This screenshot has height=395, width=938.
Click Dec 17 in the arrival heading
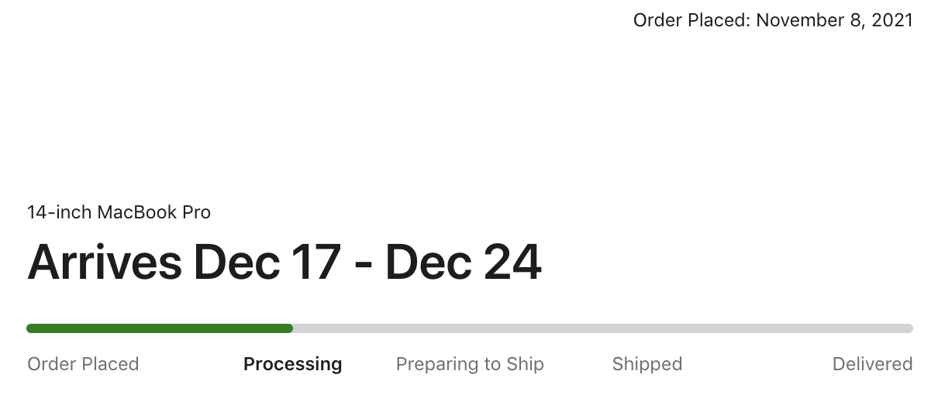pos(267,263)
